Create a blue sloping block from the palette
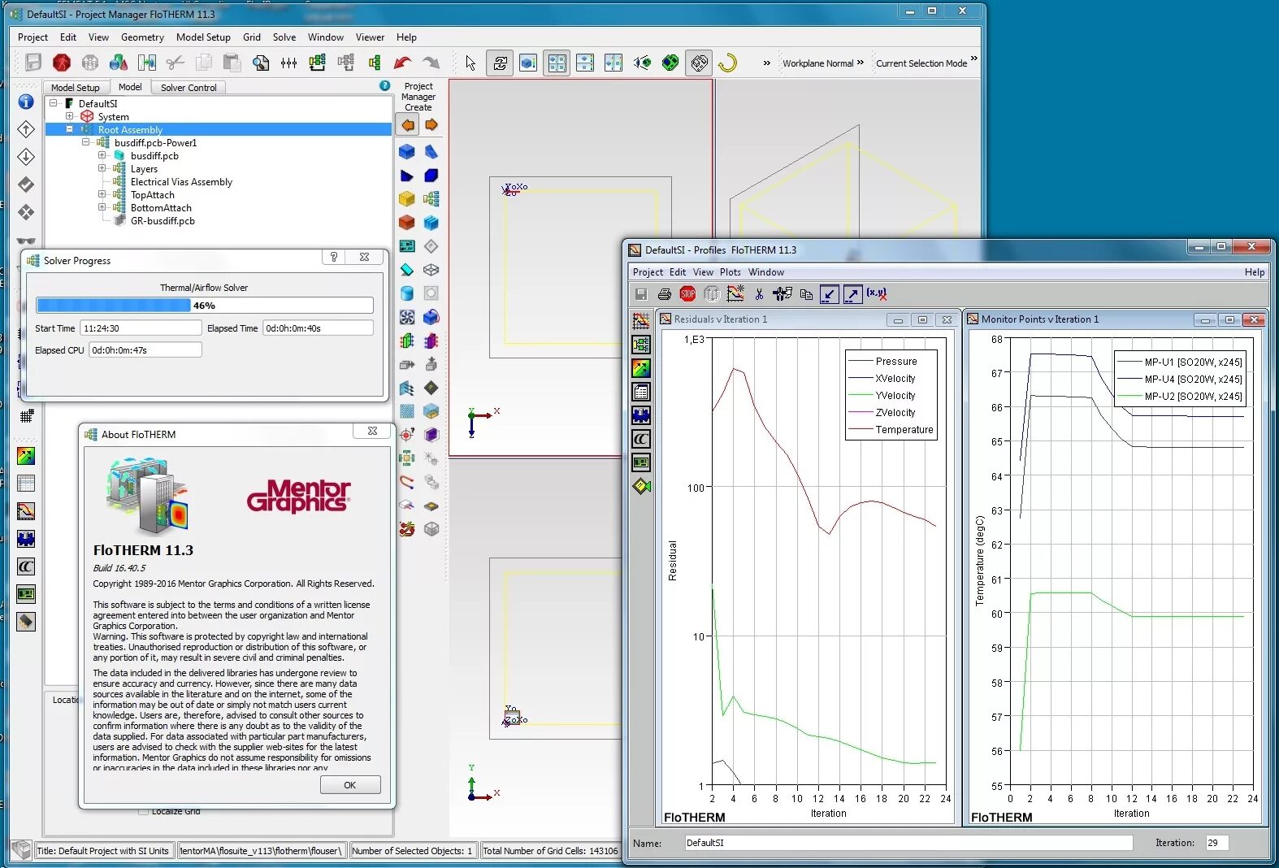 pos(431,151)
